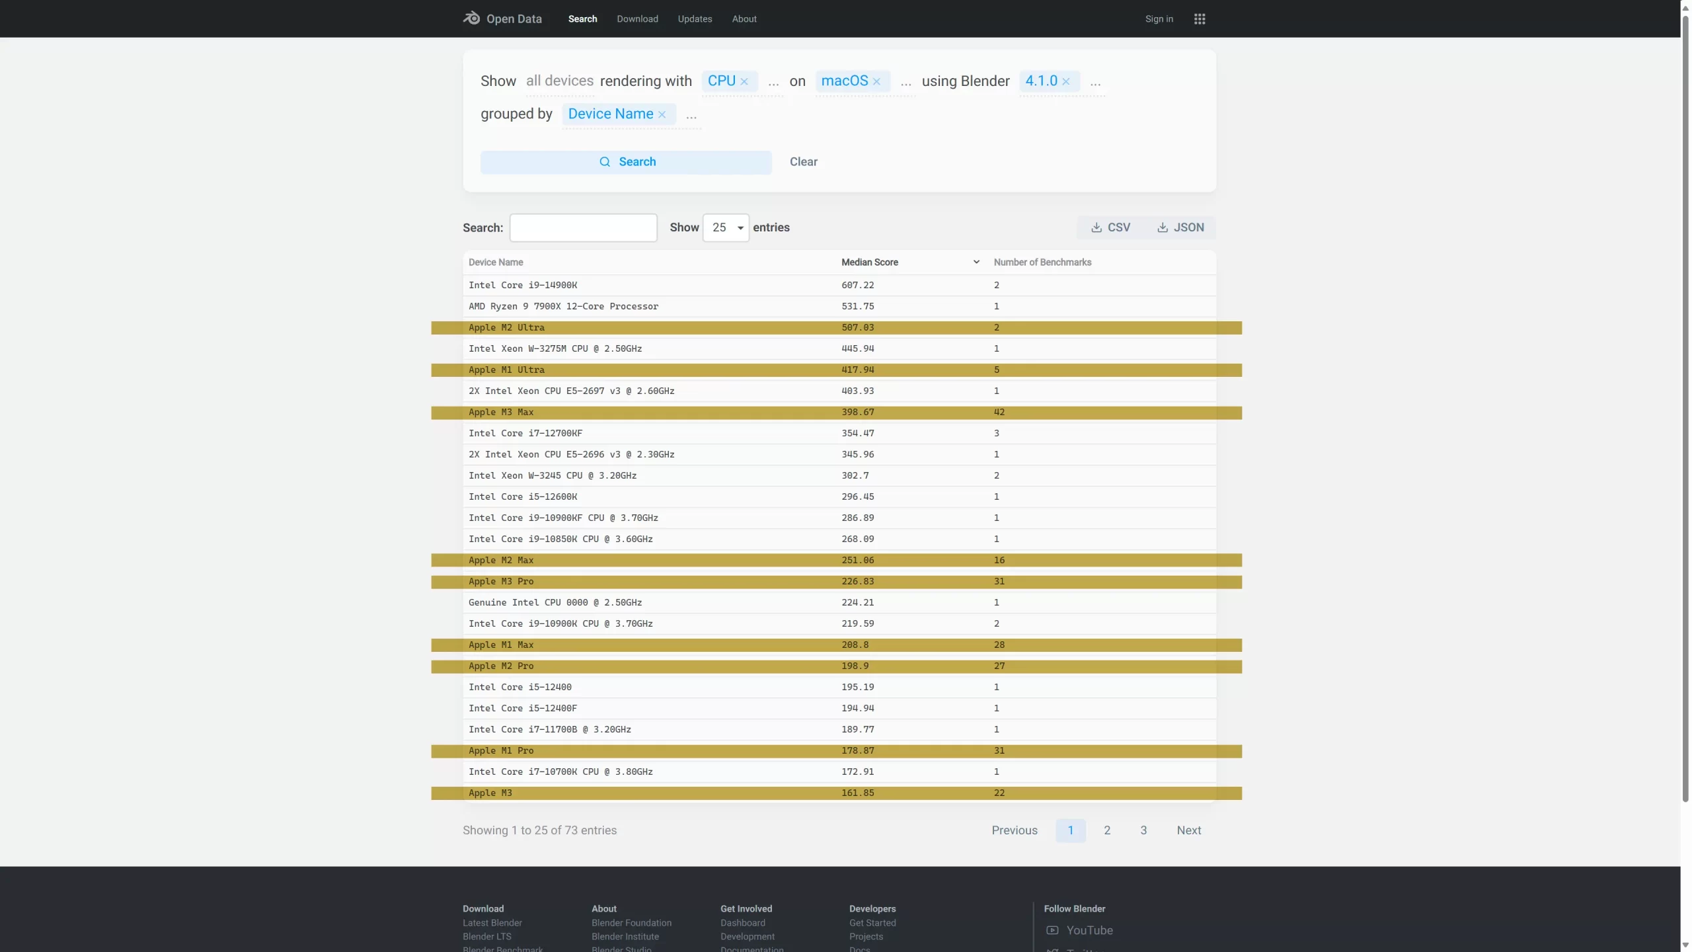Image resolution: width=1692 pixels, height=952 pixels.
Task: Open Development footer link
Action: [747, 937]
